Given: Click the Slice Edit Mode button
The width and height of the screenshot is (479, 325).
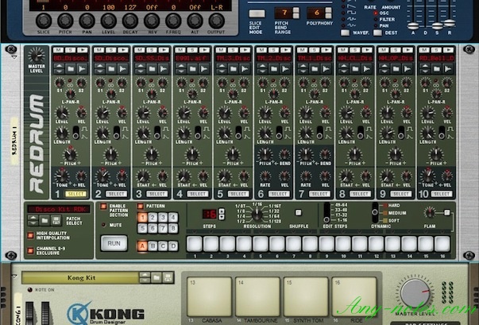Looking at the screenshot, I should click(257, 14).
